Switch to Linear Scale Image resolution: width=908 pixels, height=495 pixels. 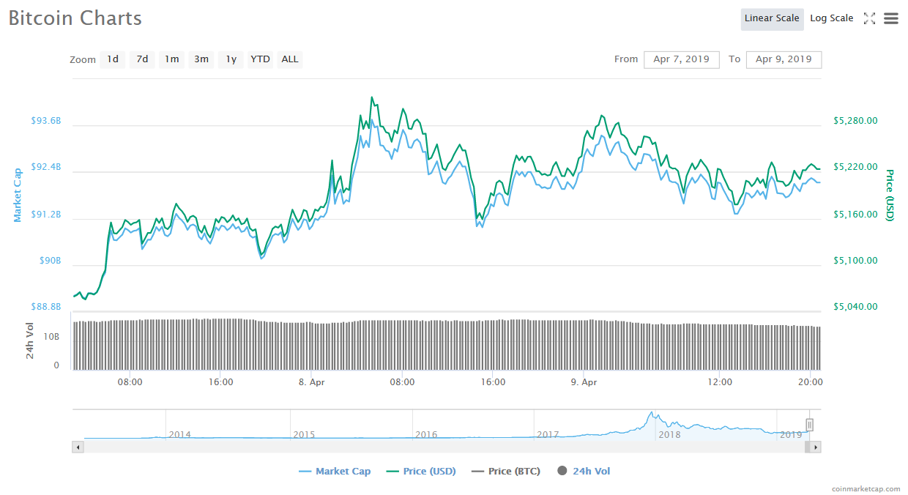click(772, 18)
